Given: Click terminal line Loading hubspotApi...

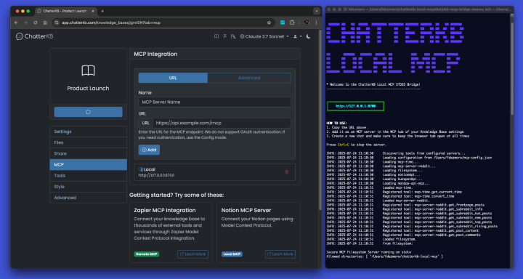Looking at the screenshot, I should (x=402, y=179).
